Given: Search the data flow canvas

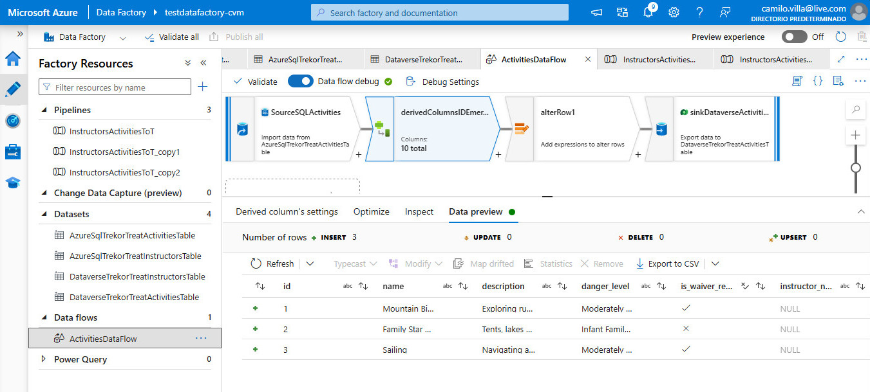Looking at the screenshot, I should pyautogui.click(x=856, y=110).
